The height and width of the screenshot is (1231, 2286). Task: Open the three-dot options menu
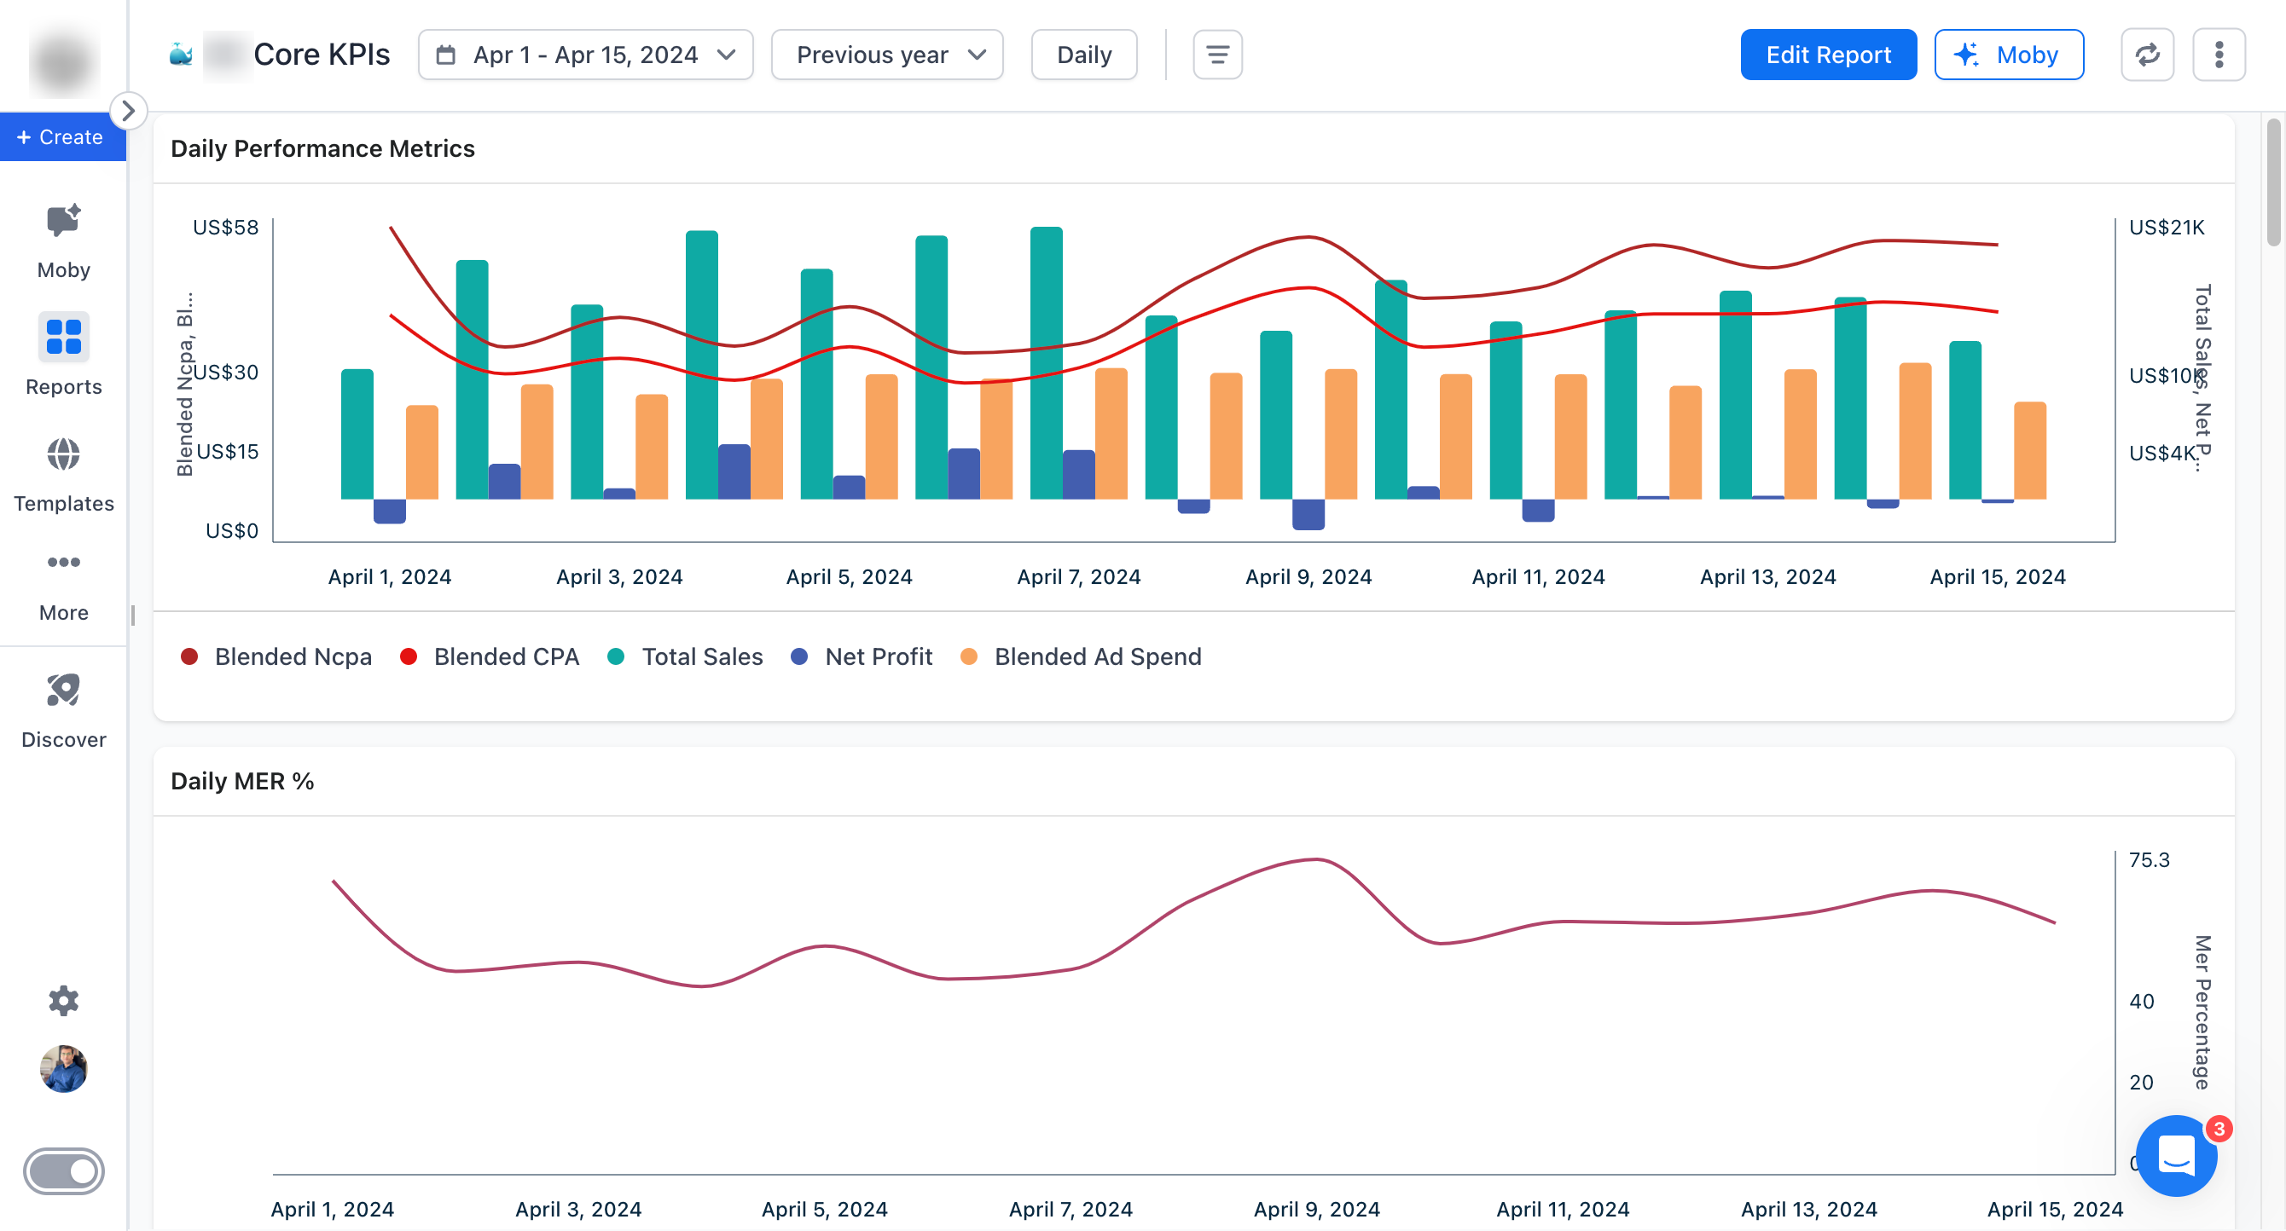pos(2219,55)
